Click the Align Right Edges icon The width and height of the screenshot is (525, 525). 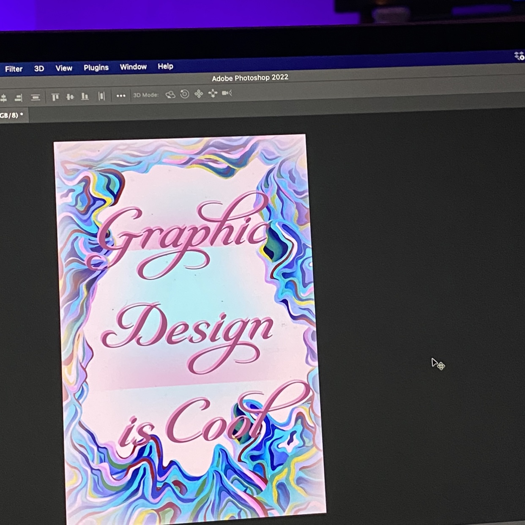click(x=18, y=98)
